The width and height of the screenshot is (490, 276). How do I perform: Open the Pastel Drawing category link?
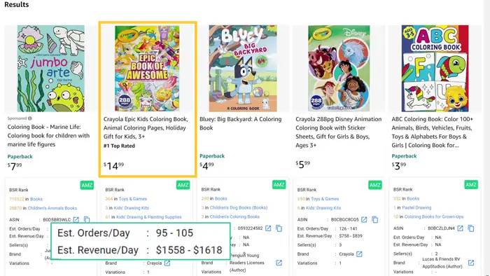[416, 207]
